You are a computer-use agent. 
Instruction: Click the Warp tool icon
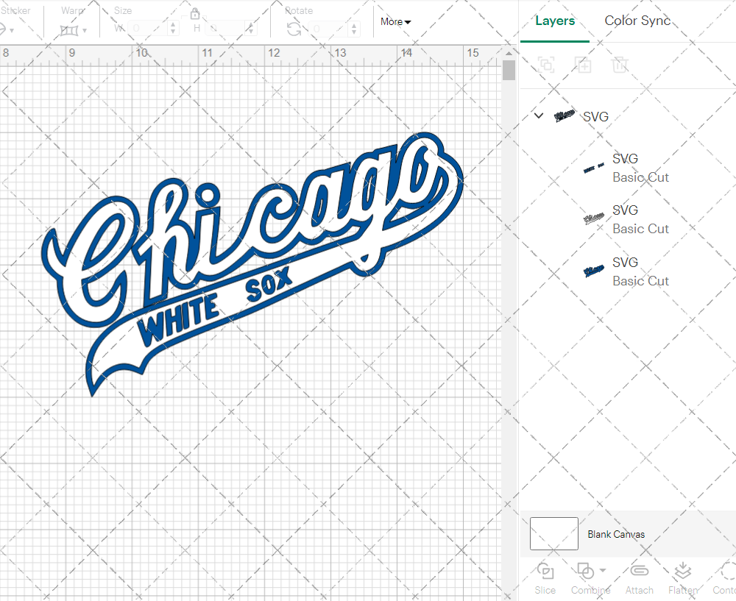coord(69,30)
